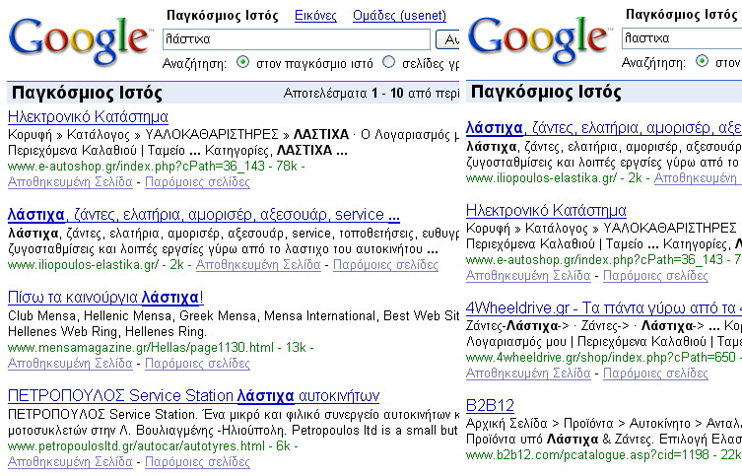Click 'Αναζήτηση:' label on left page

pos(194,63)
